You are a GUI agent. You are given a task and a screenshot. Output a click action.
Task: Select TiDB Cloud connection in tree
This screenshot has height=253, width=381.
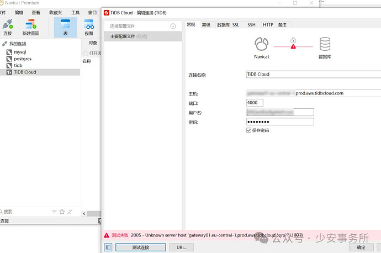(x=40, y=72)
